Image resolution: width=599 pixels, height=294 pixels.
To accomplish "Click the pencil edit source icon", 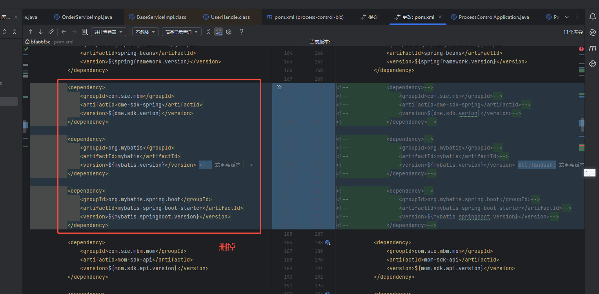I will [x=51, y=32].
